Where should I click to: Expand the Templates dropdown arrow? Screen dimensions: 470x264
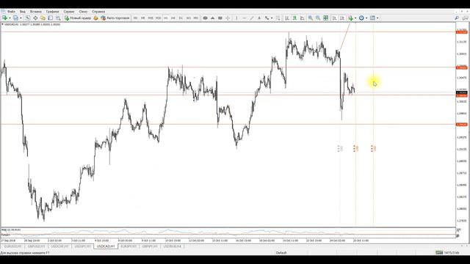[x=377, y=18]
